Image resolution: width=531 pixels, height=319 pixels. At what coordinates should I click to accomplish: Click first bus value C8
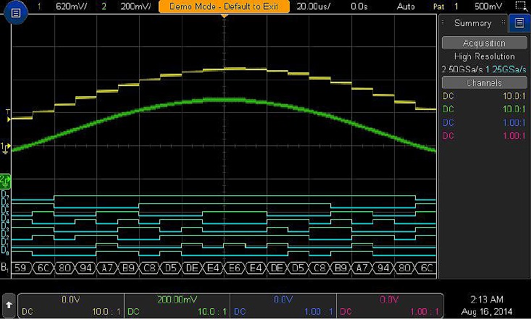(x=149, y=268)
